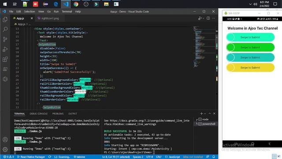Open Google Chrome from the taskbar

76,4
